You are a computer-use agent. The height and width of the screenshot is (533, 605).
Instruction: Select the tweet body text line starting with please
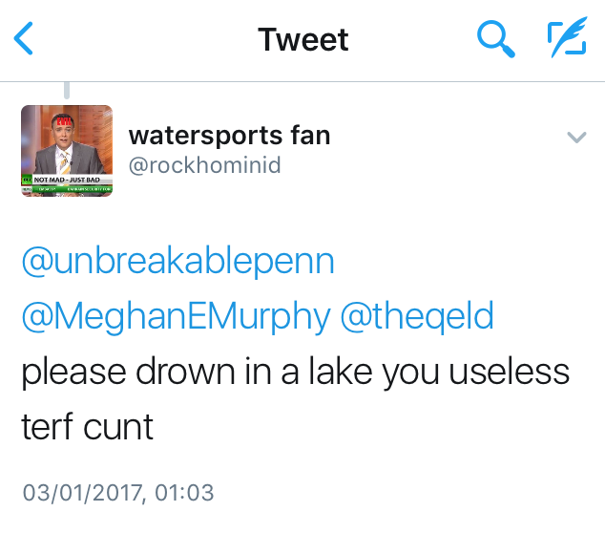click(296, 372)
